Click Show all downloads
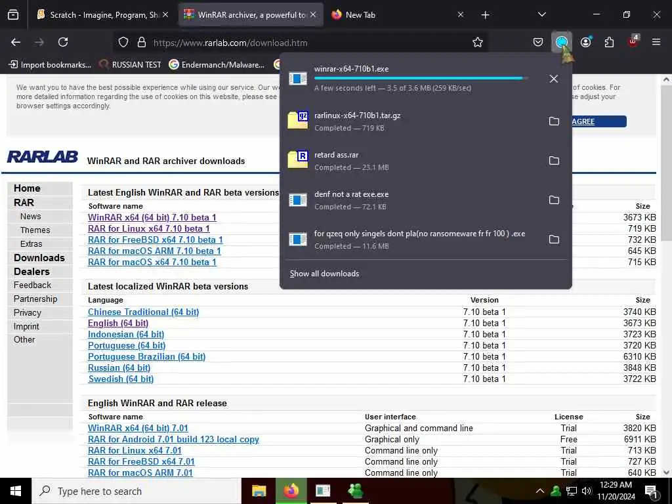Image resolution: width=672 pixels, height=504 pixels. tap(324, 274)
